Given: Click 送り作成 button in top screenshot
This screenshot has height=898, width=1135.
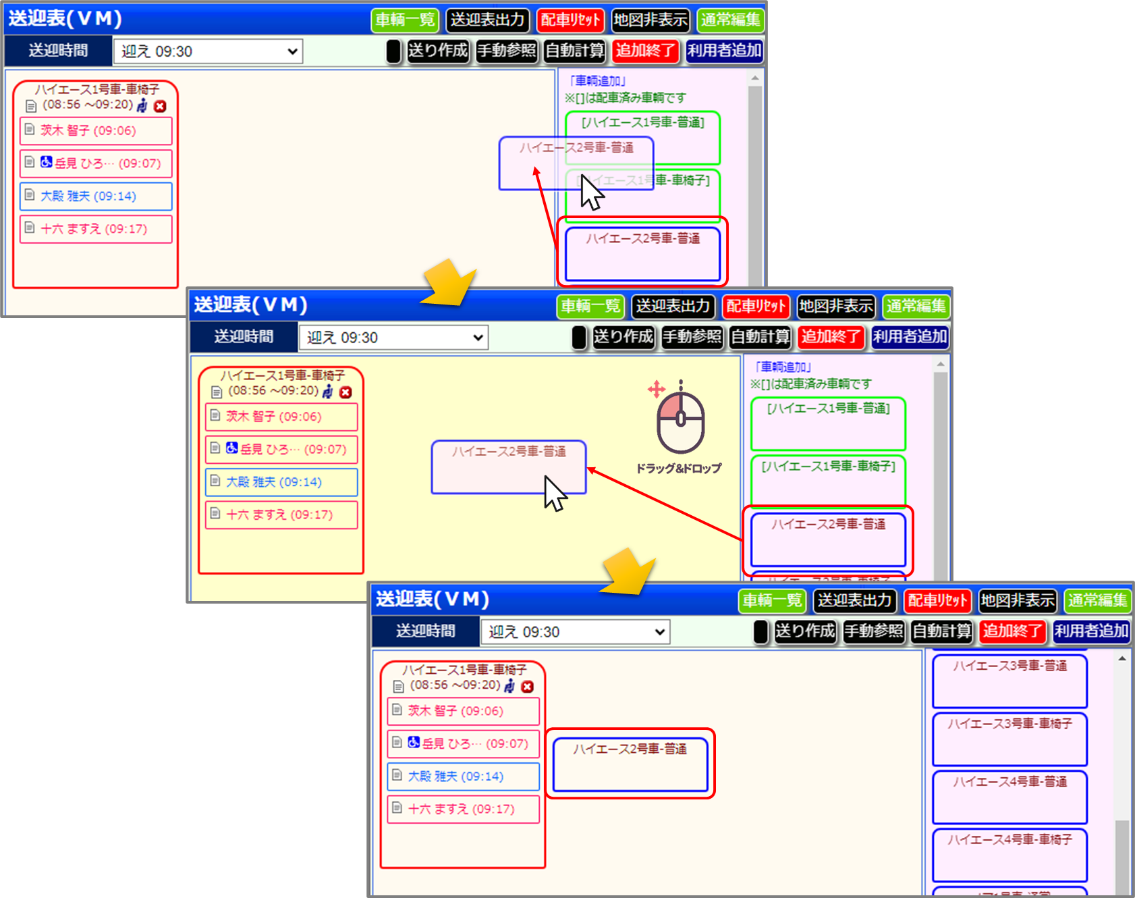Looking at the screenshot, I should coord(438,51).
